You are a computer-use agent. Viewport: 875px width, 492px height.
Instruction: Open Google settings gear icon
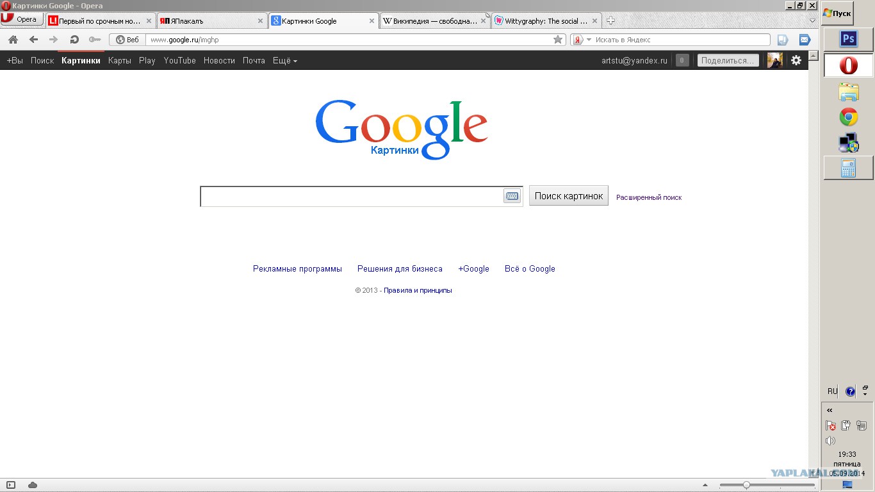[796, 61]
